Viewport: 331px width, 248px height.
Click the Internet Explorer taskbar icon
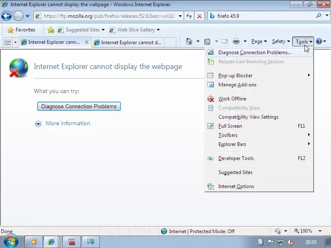click(x=51, y=242)
